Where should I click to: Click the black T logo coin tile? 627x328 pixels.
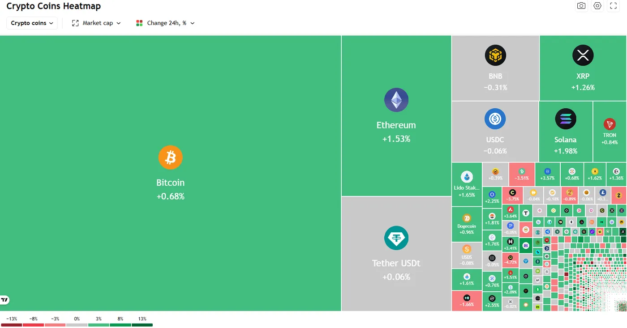click(x=526, y=213)
